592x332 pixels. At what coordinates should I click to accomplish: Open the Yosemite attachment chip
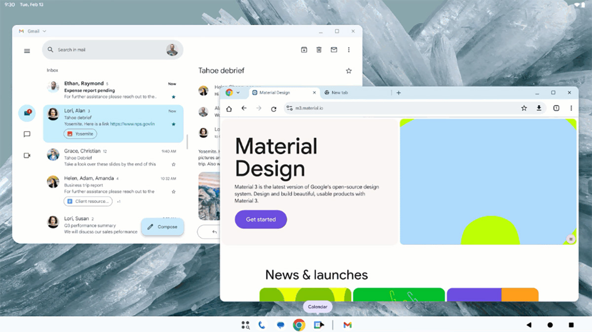click(80, 133)
